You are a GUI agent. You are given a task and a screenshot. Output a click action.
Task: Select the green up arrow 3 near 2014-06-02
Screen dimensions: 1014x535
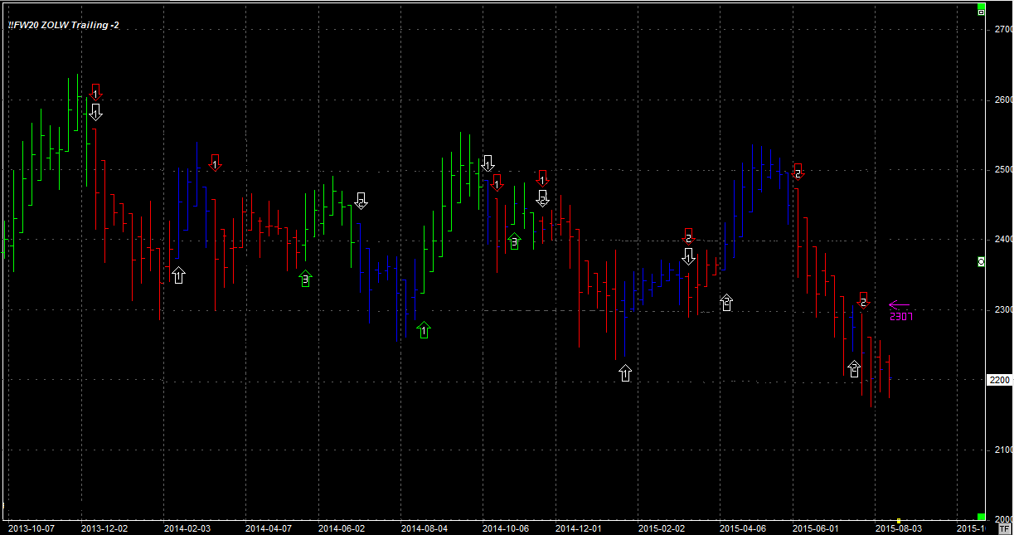tap(305, 279)
